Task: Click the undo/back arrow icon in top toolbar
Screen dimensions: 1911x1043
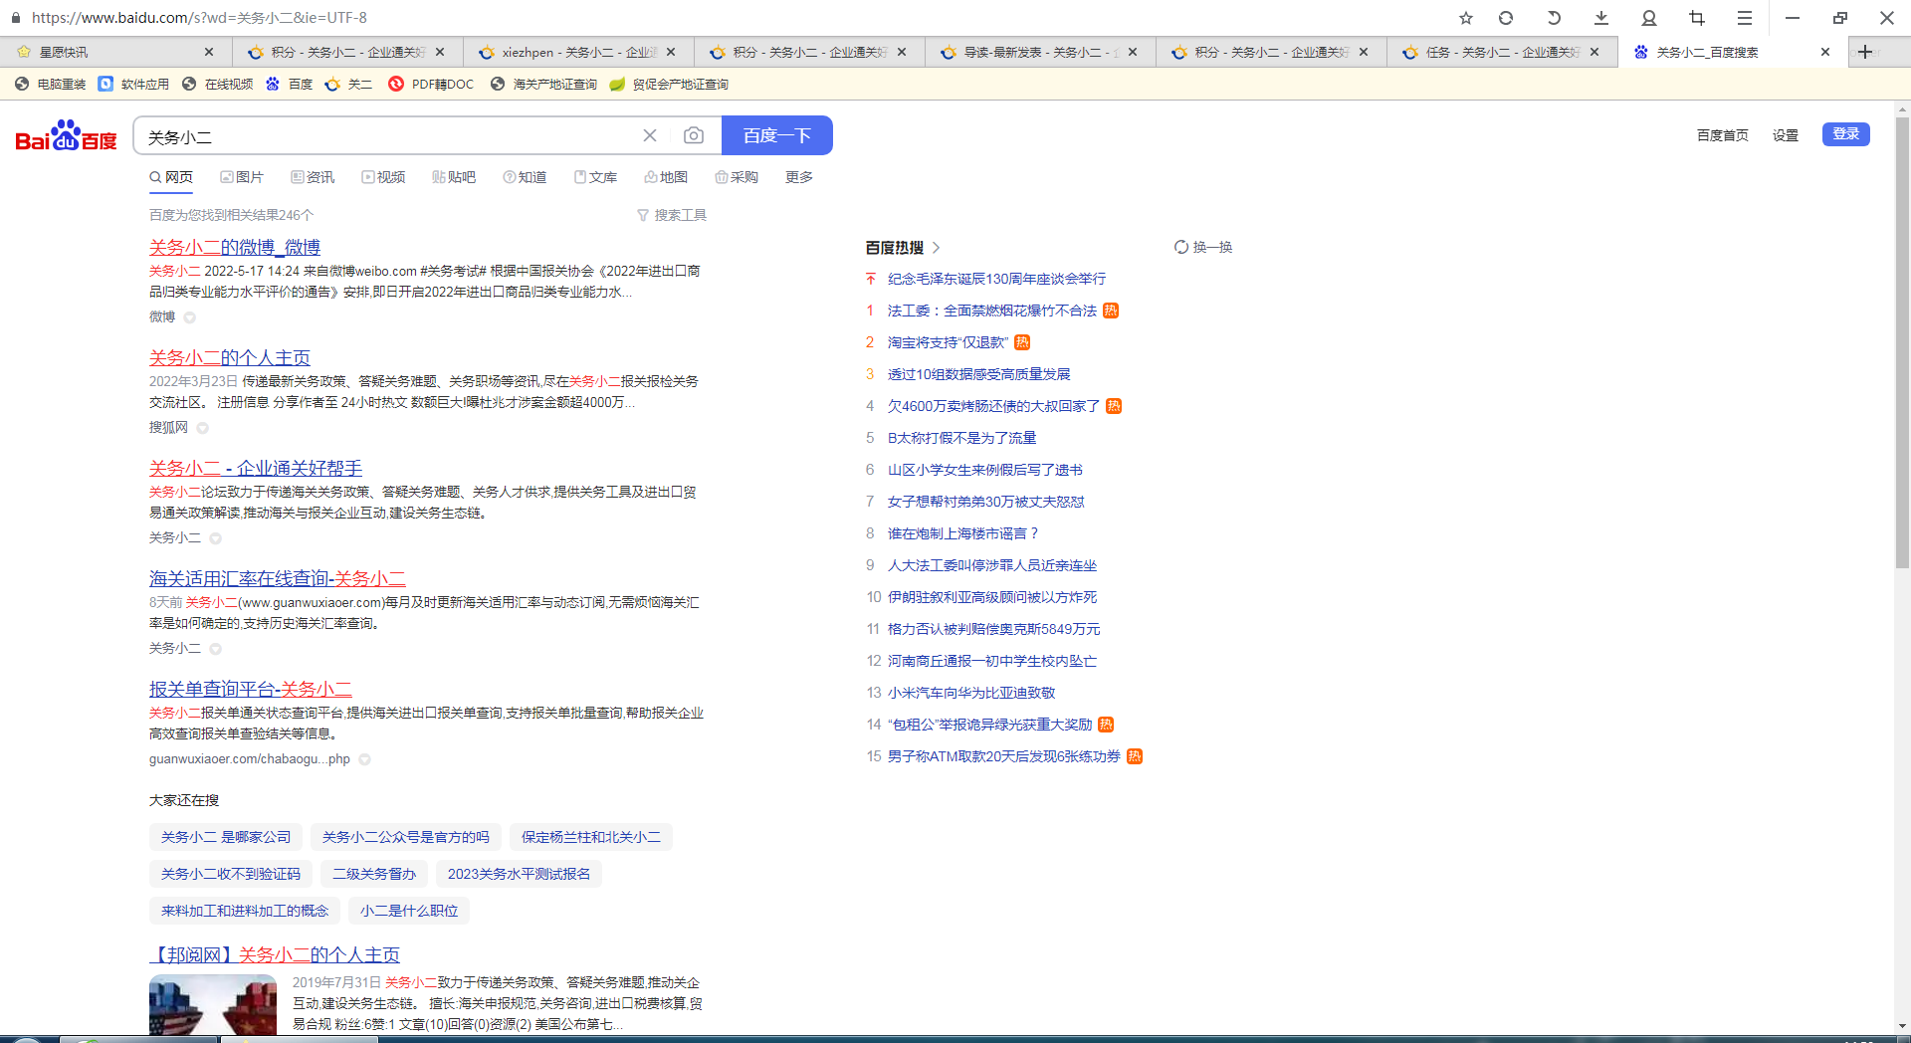Action: (1554, 18)
